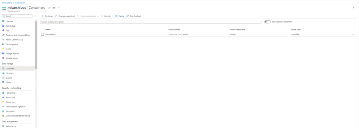Go to the Dashboard breadcrumb
This screenshot has height=128, width=359.
[x=7, y=3]
